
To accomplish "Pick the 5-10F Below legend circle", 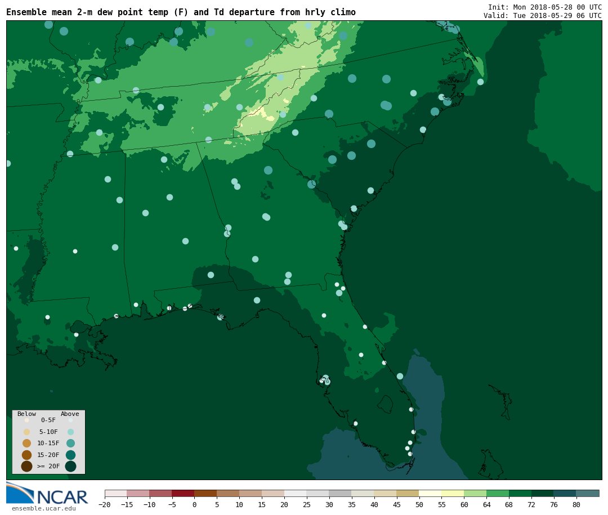I will tap(26, 432).
